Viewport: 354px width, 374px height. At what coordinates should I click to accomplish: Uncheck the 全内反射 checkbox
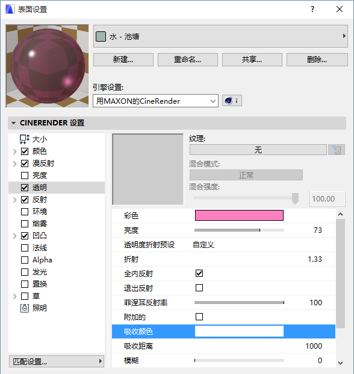coord(199,273)
